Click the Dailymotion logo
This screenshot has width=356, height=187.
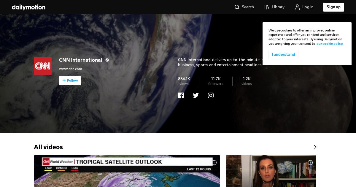point(28,7)
